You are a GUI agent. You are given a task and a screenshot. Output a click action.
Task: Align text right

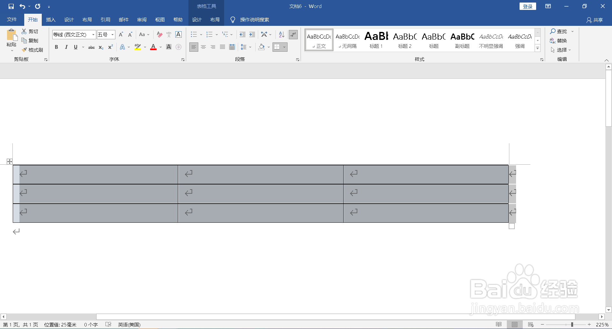click(213, 47)
